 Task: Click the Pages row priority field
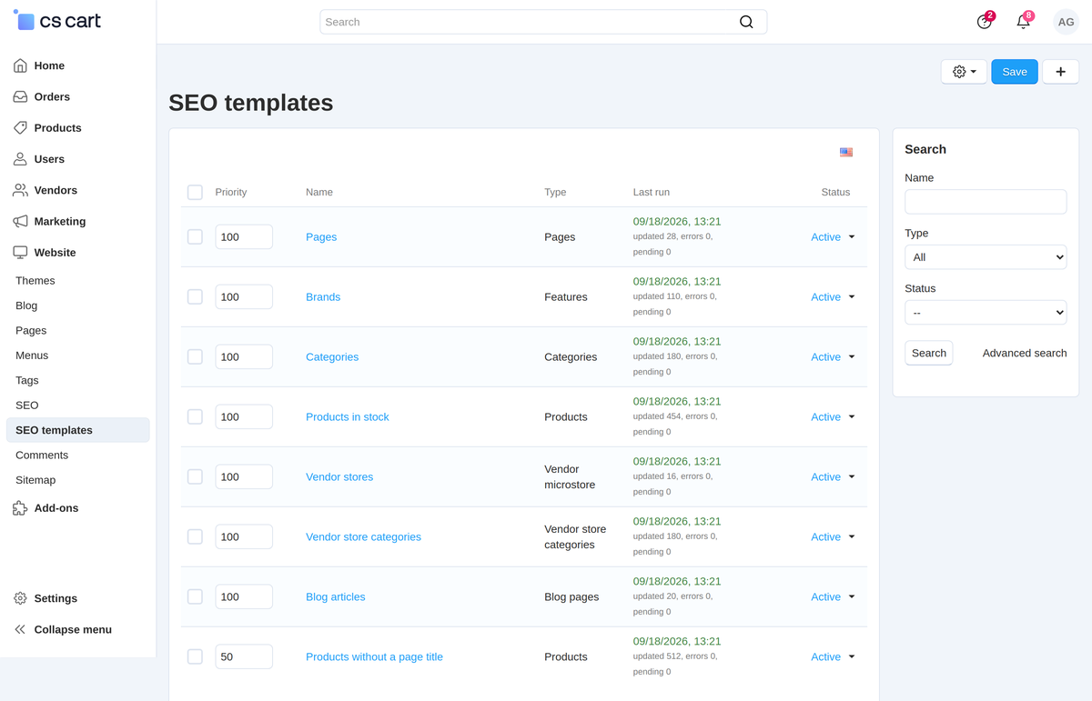click(x=244, y=236)
